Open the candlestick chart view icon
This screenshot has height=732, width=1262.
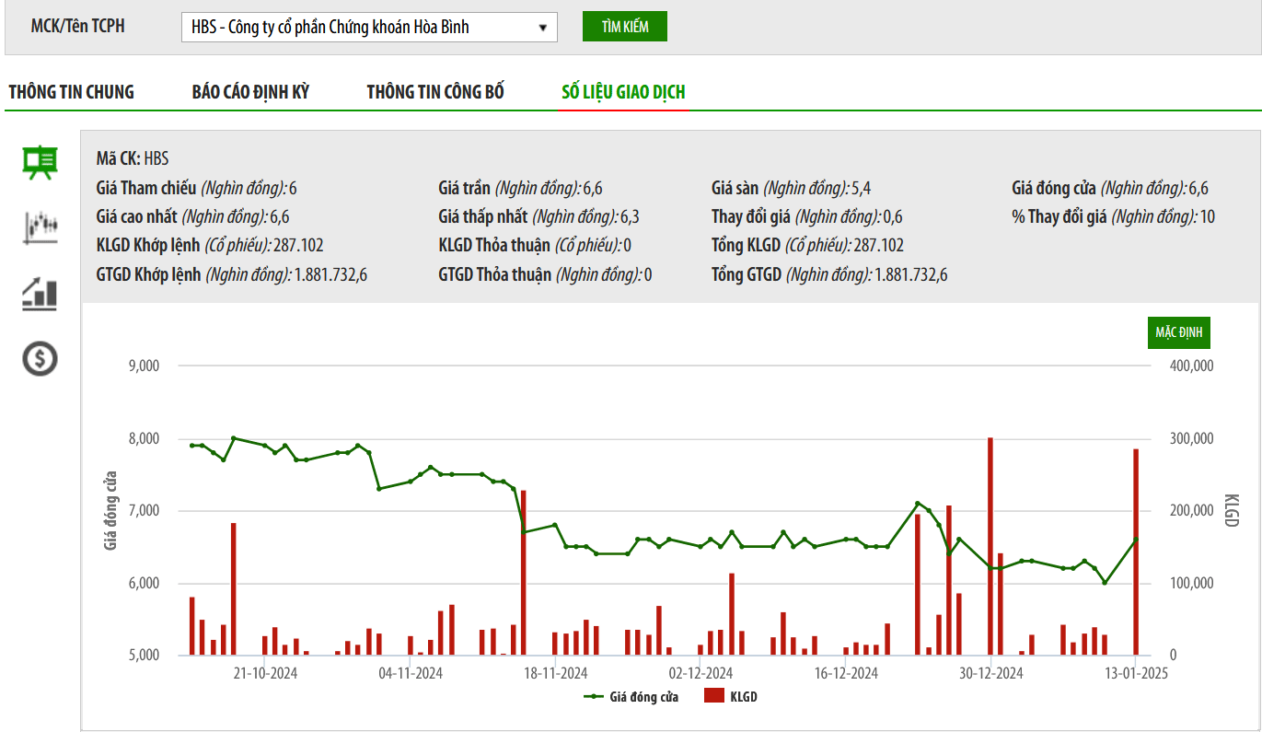pyautogui.click(x=40, y=227)
